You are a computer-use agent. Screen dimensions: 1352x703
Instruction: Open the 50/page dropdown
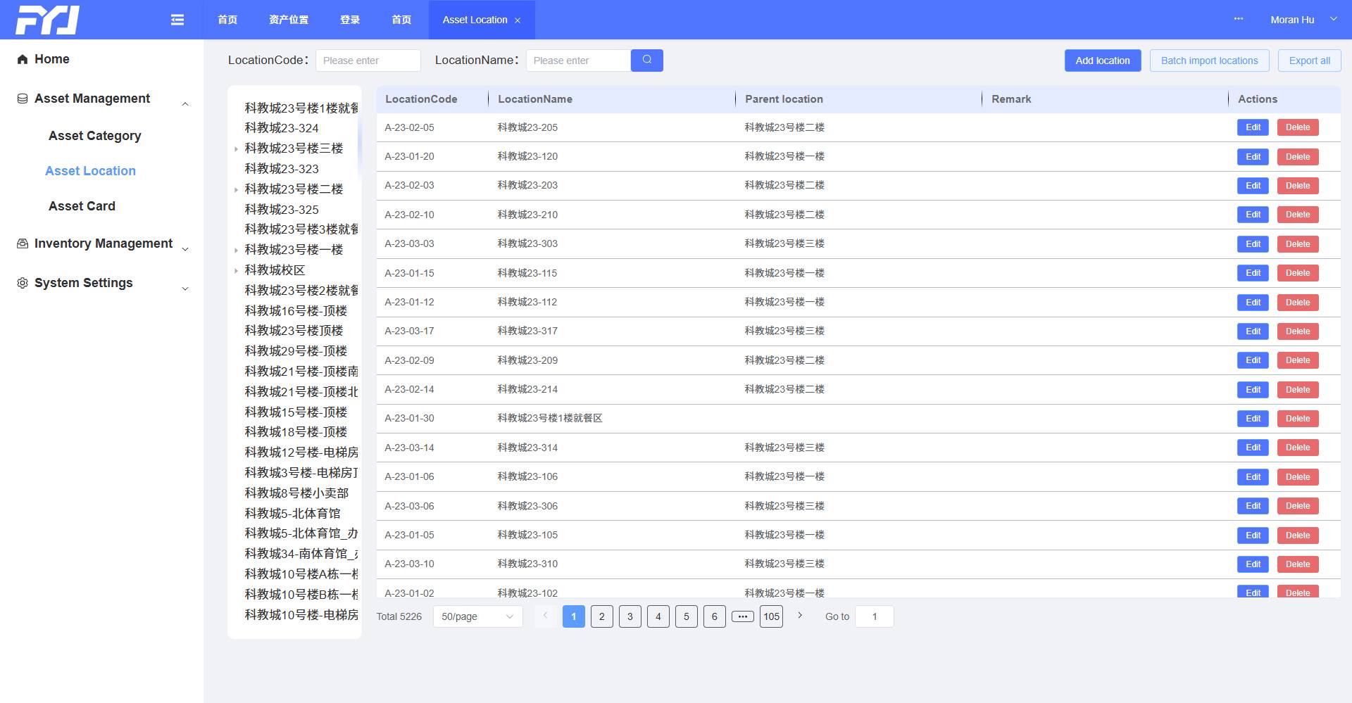click(477, 616)
